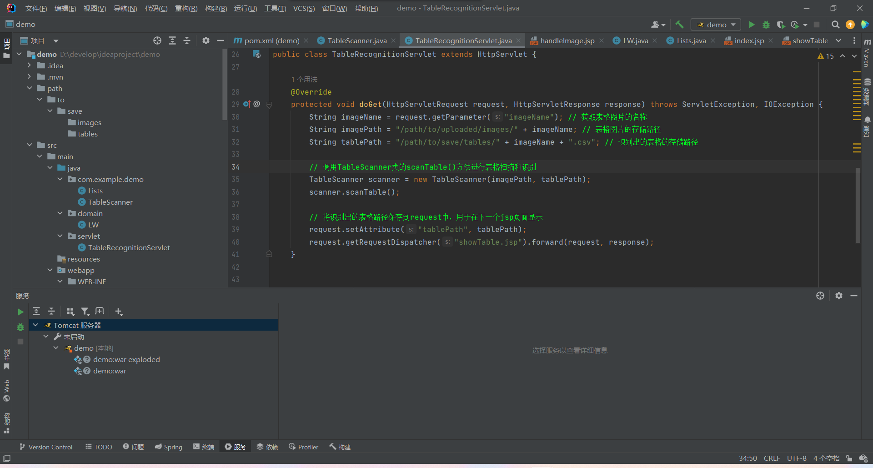Run the service using the green play icon
873x468 pixels.
20,312
